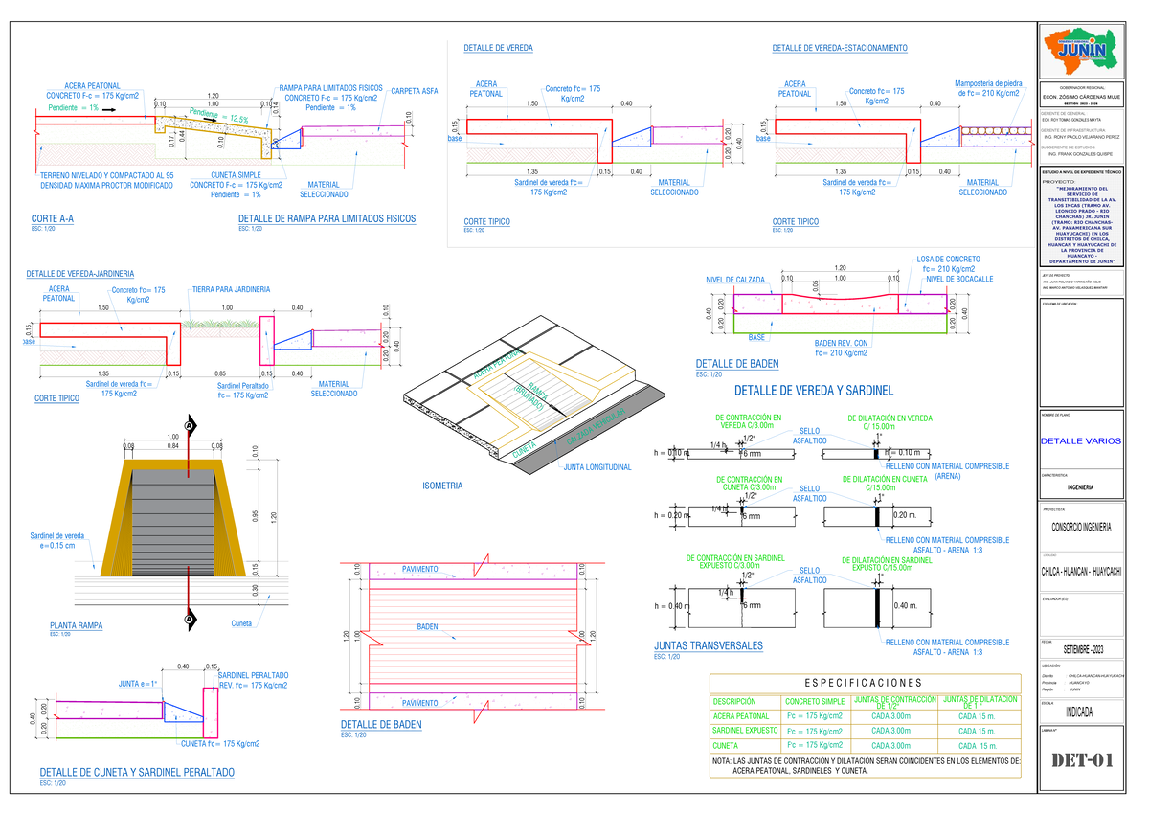Click the "DETALLE DE VEREDA-ESTACIONAMIENTO" title
Viewport: 1149px width, 813px height.
840,48
